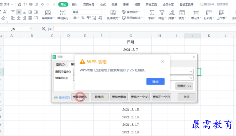This screenshot has height=136, width=236.
Task: Click 选项(T) >> to expand options
Action: coord(184,86)
